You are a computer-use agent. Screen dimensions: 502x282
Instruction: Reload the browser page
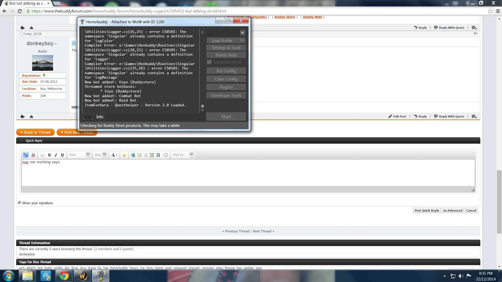pyautogui.click(x=20, y=11)
